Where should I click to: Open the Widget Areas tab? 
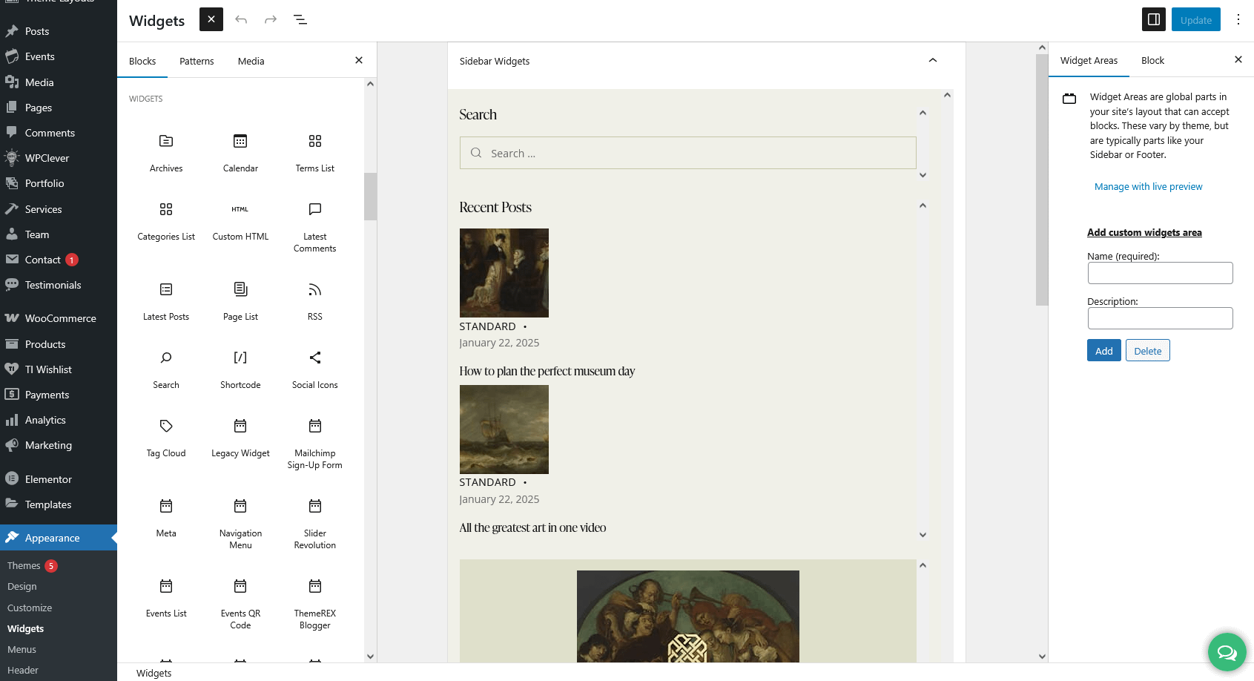[x=1089, y=60]
